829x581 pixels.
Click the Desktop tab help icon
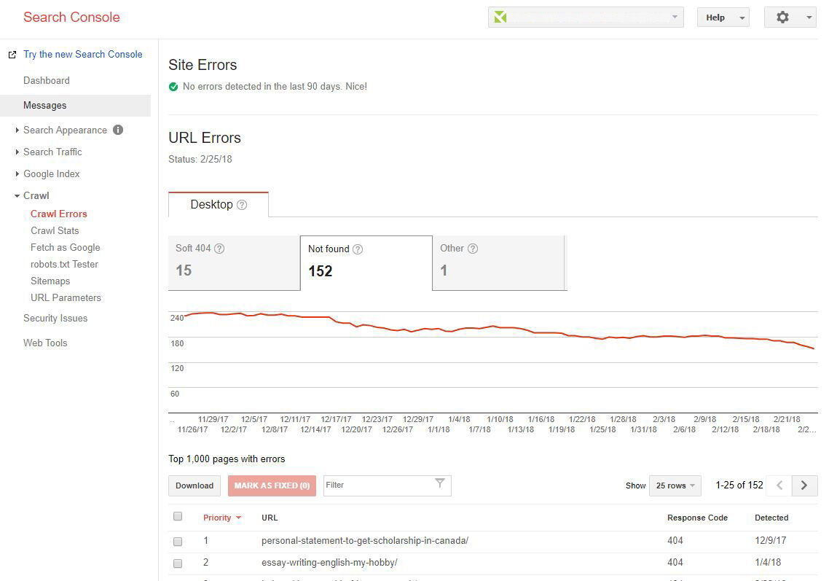pyautogui.click(x=242, y=205)
